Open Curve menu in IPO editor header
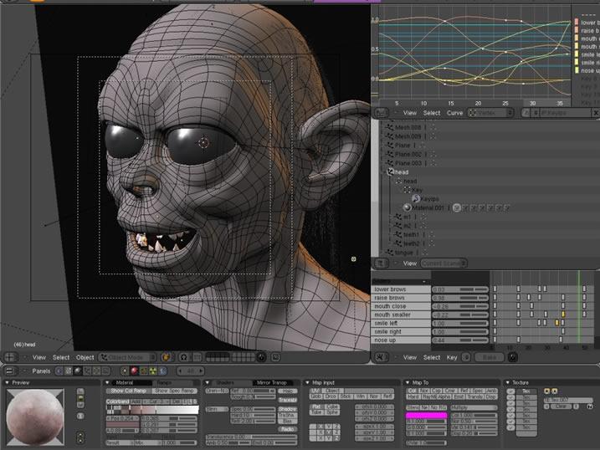This screenshot has width=600, height=450. 454,112
